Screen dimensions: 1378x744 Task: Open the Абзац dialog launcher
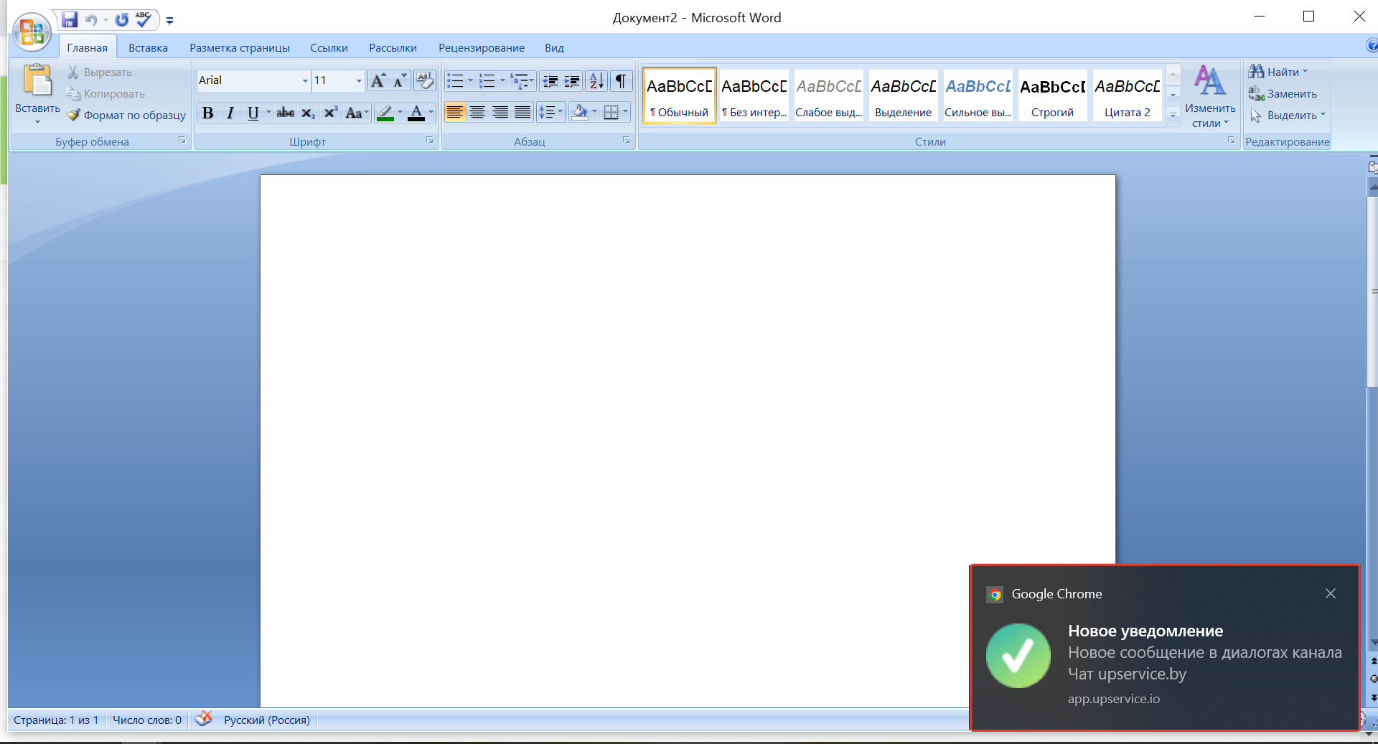(x=626, y=141)
